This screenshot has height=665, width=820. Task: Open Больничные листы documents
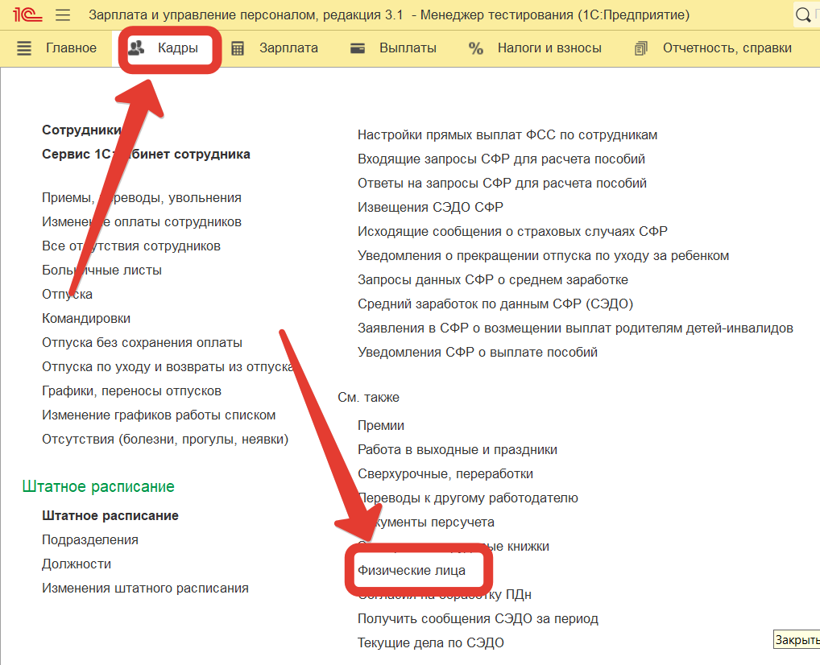coord(101,270)
